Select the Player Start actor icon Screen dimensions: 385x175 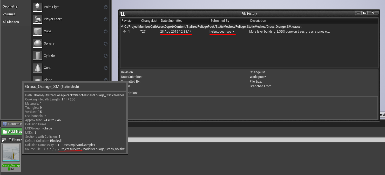point(38,19)
